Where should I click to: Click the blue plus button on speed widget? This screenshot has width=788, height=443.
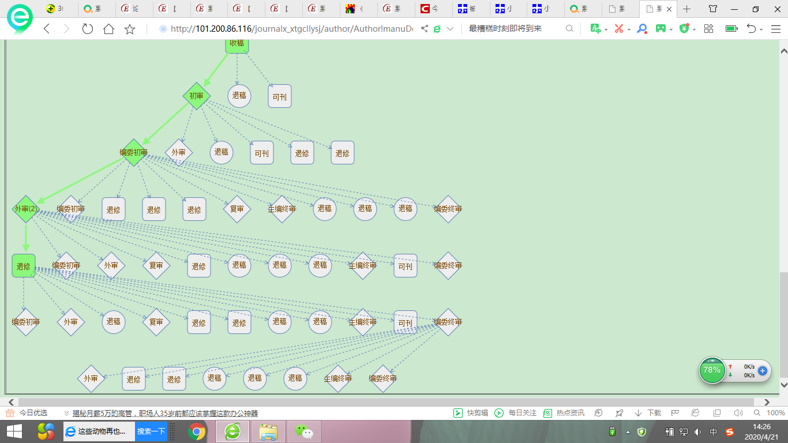(762, 371)
